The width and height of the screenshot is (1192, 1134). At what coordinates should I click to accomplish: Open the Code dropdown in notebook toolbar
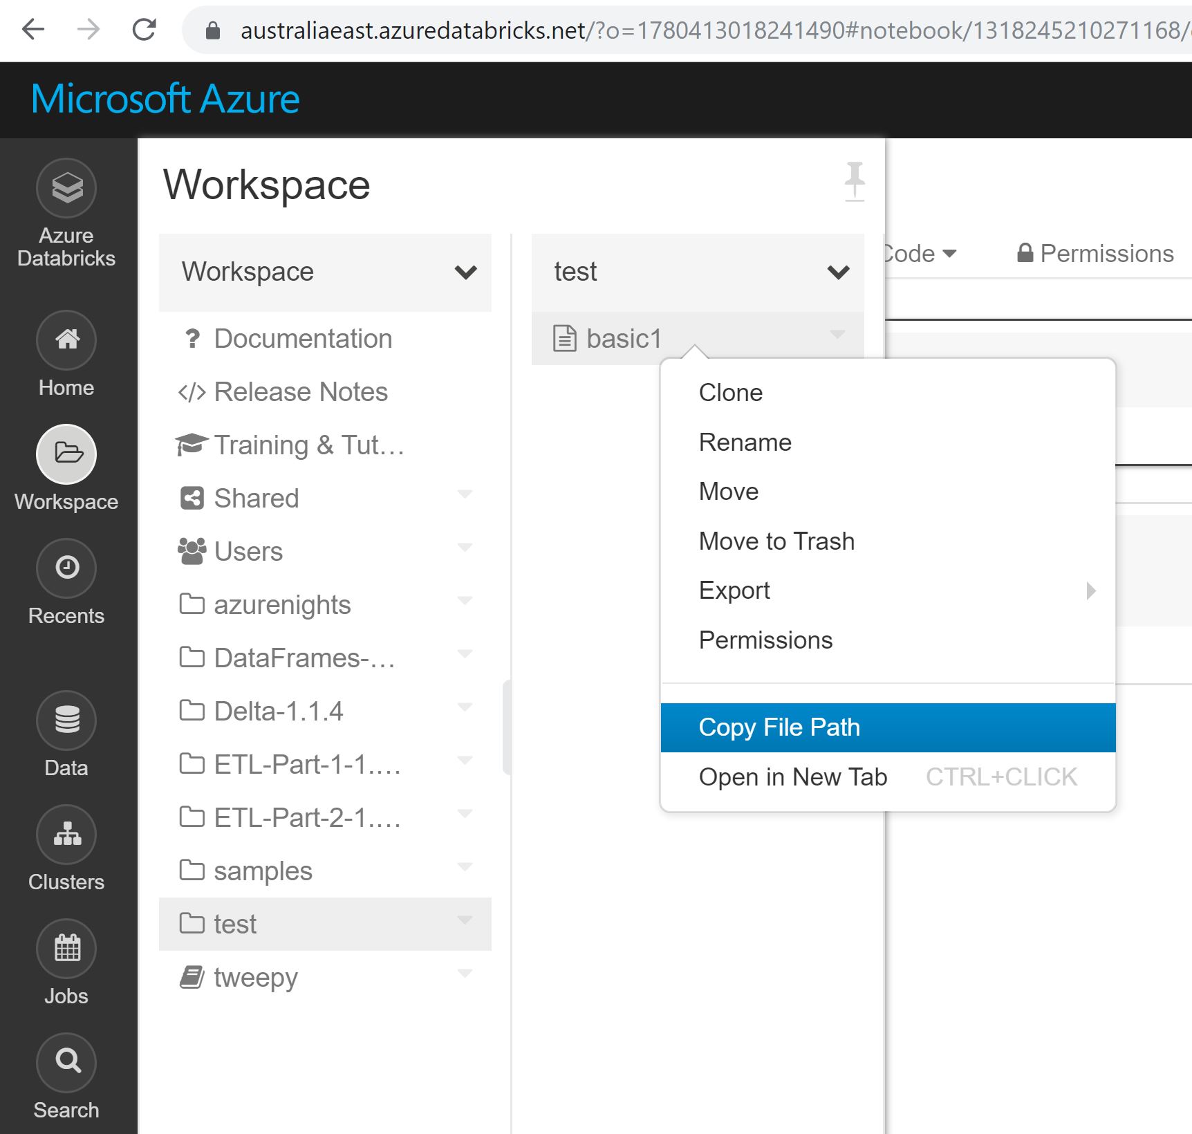(921, 254)
